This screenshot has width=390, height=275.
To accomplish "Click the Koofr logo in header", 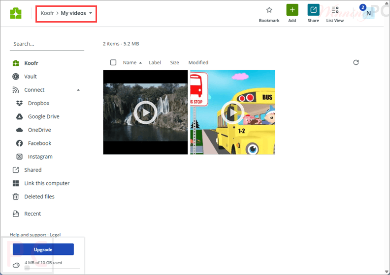I will point(16,13).
